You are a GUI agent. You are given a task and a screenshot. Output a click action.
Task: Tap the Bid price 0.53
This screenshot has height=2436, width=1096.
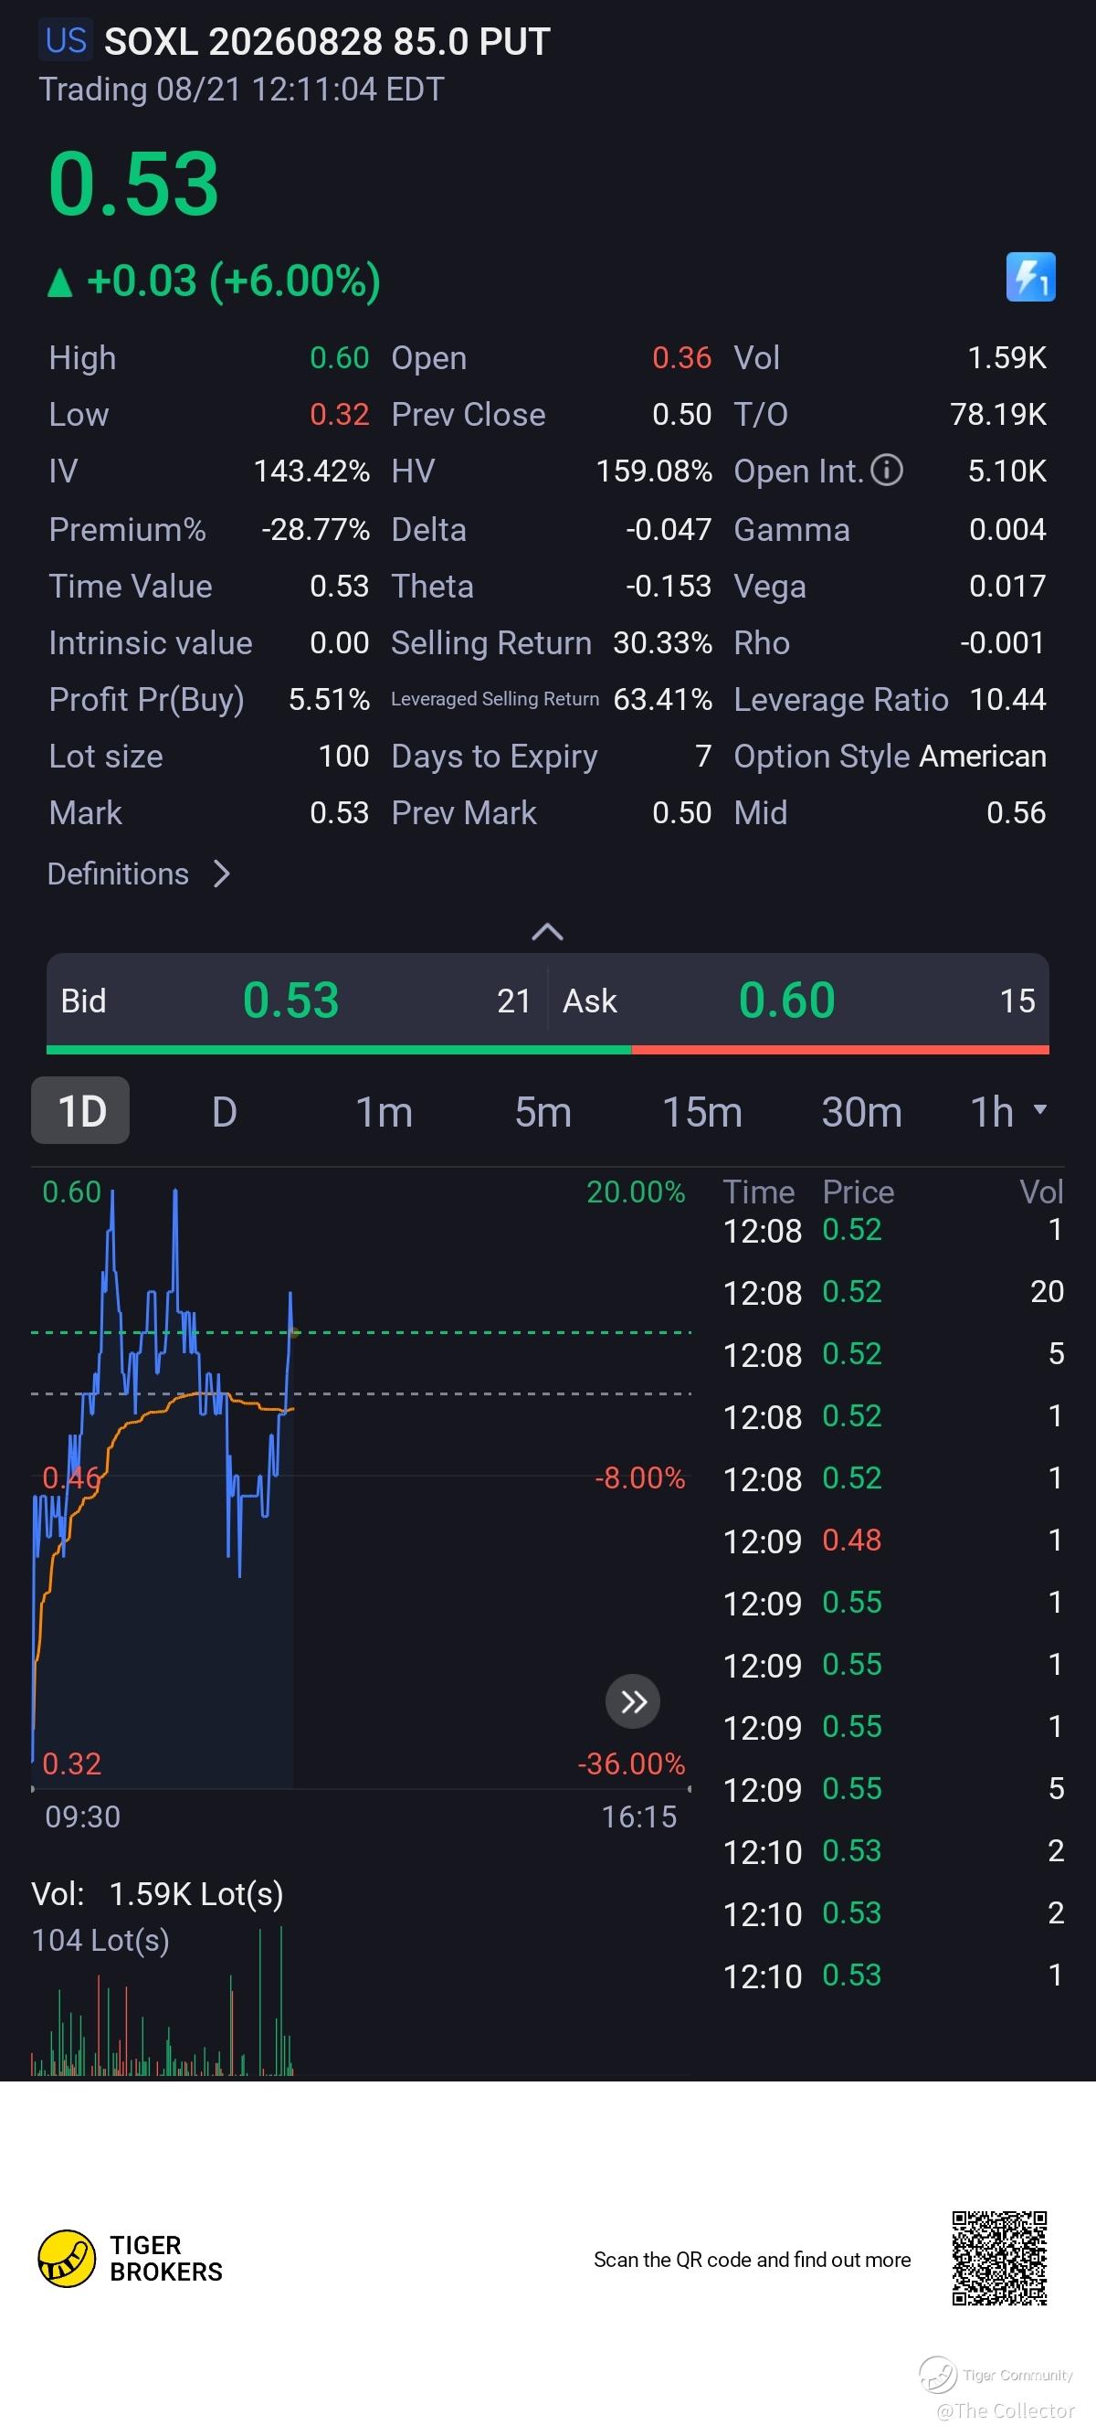290,1001
